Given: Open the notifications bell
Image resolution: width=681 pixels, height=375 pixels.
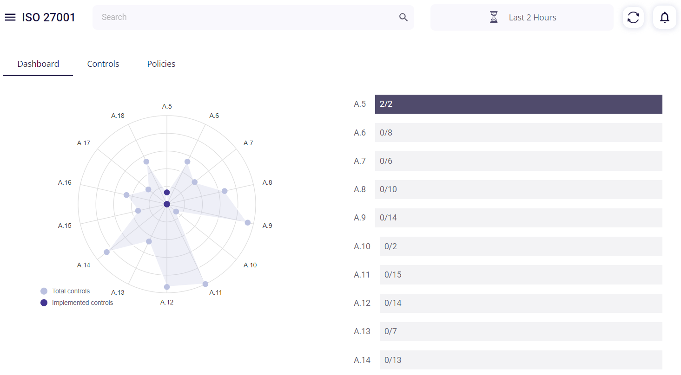Looking at the screenshot, I should pos(665,18).
